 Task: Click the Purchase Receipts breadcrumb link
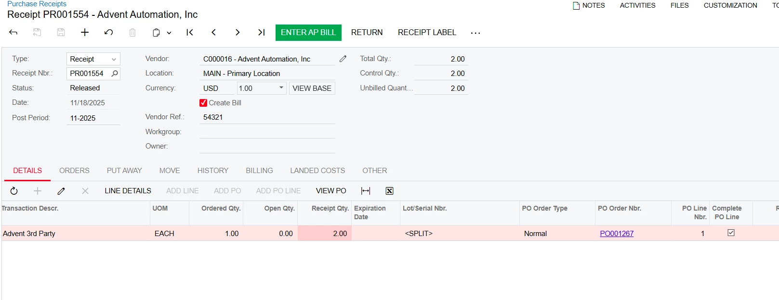pos(37,4)
